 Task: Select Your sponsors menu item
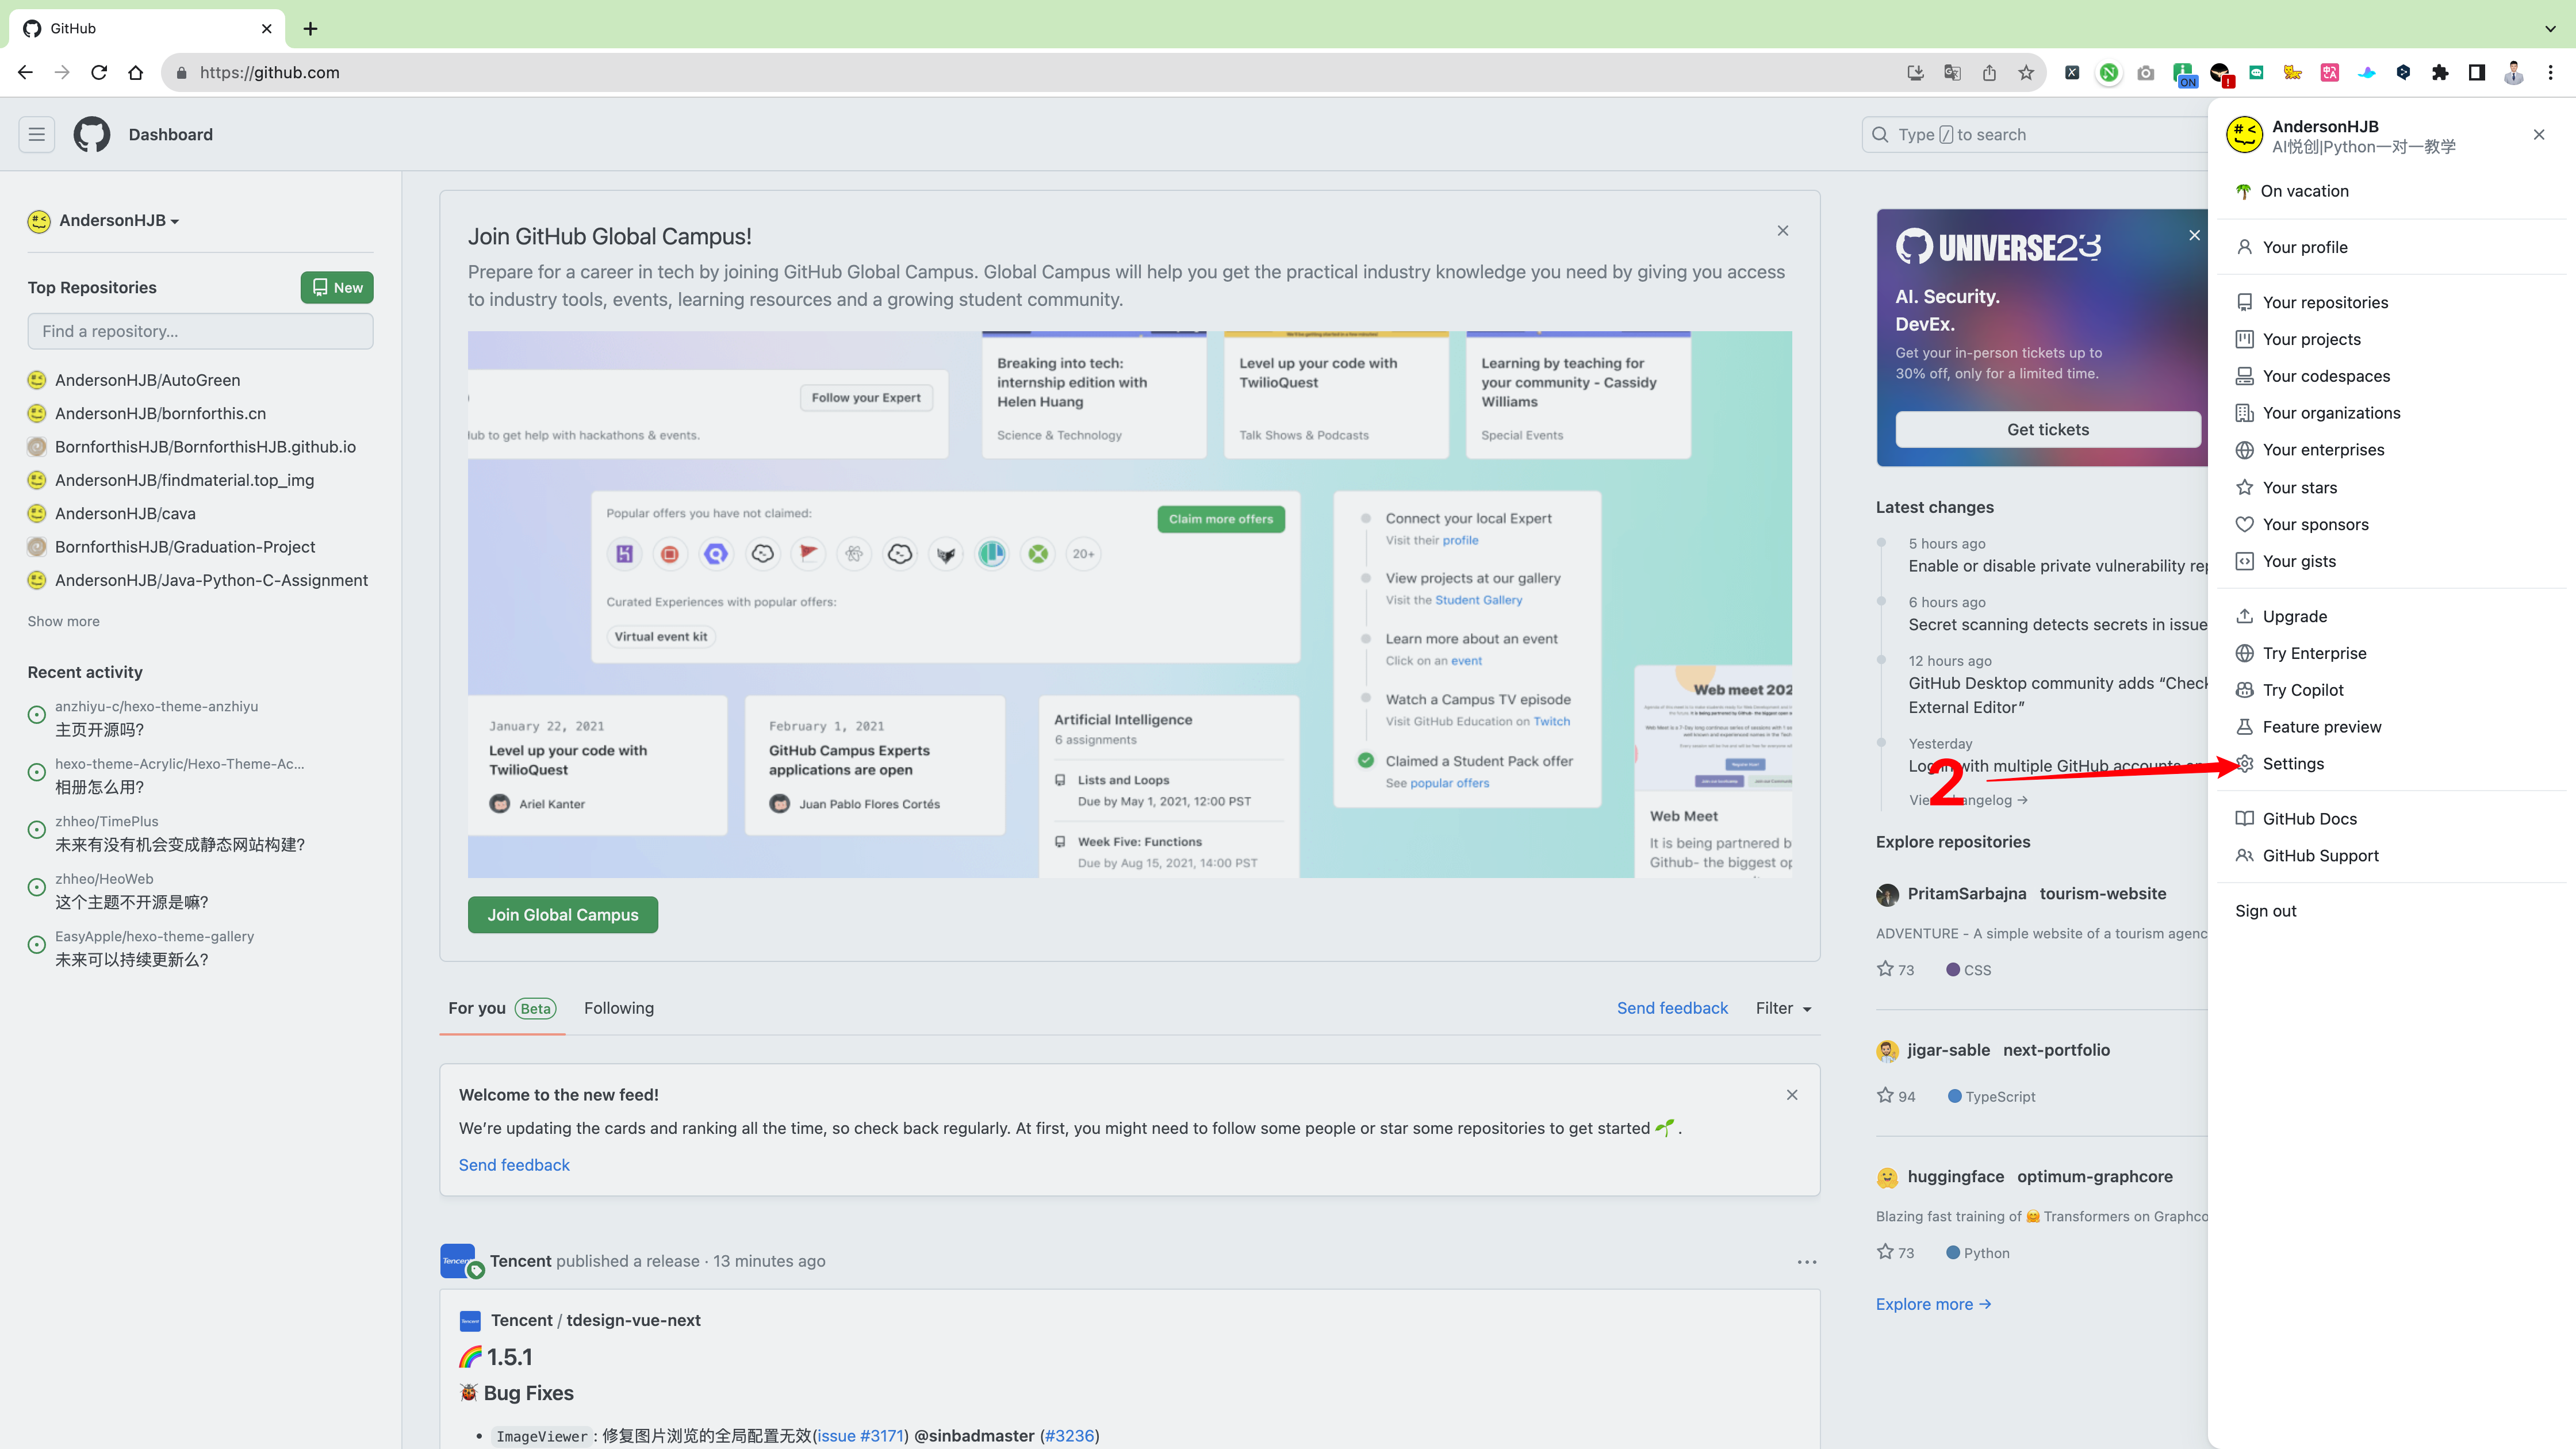tap(2391, 524)
